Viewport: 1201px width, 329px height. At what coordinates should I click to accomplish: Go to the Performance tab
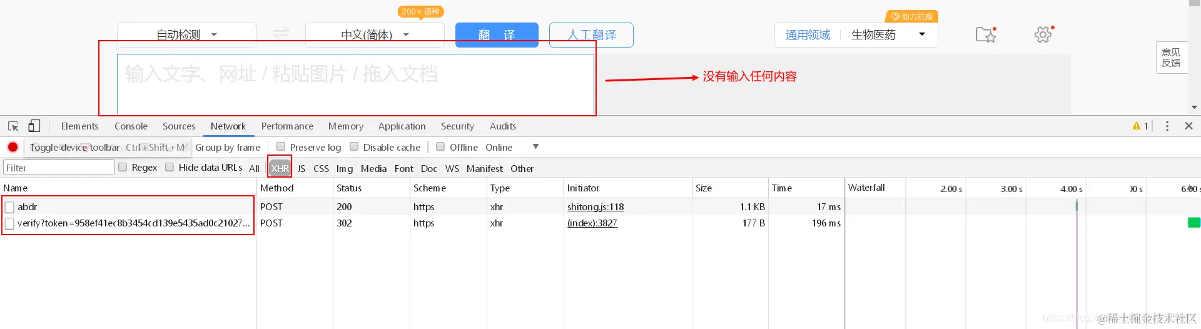287,126
